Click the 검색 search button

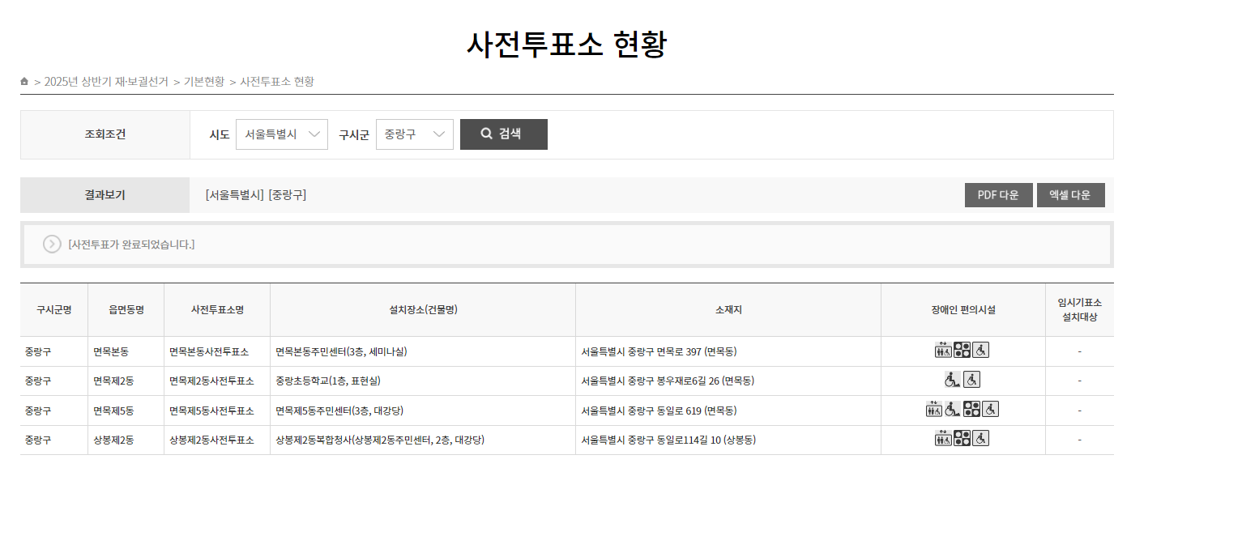[x=503, y=134]
